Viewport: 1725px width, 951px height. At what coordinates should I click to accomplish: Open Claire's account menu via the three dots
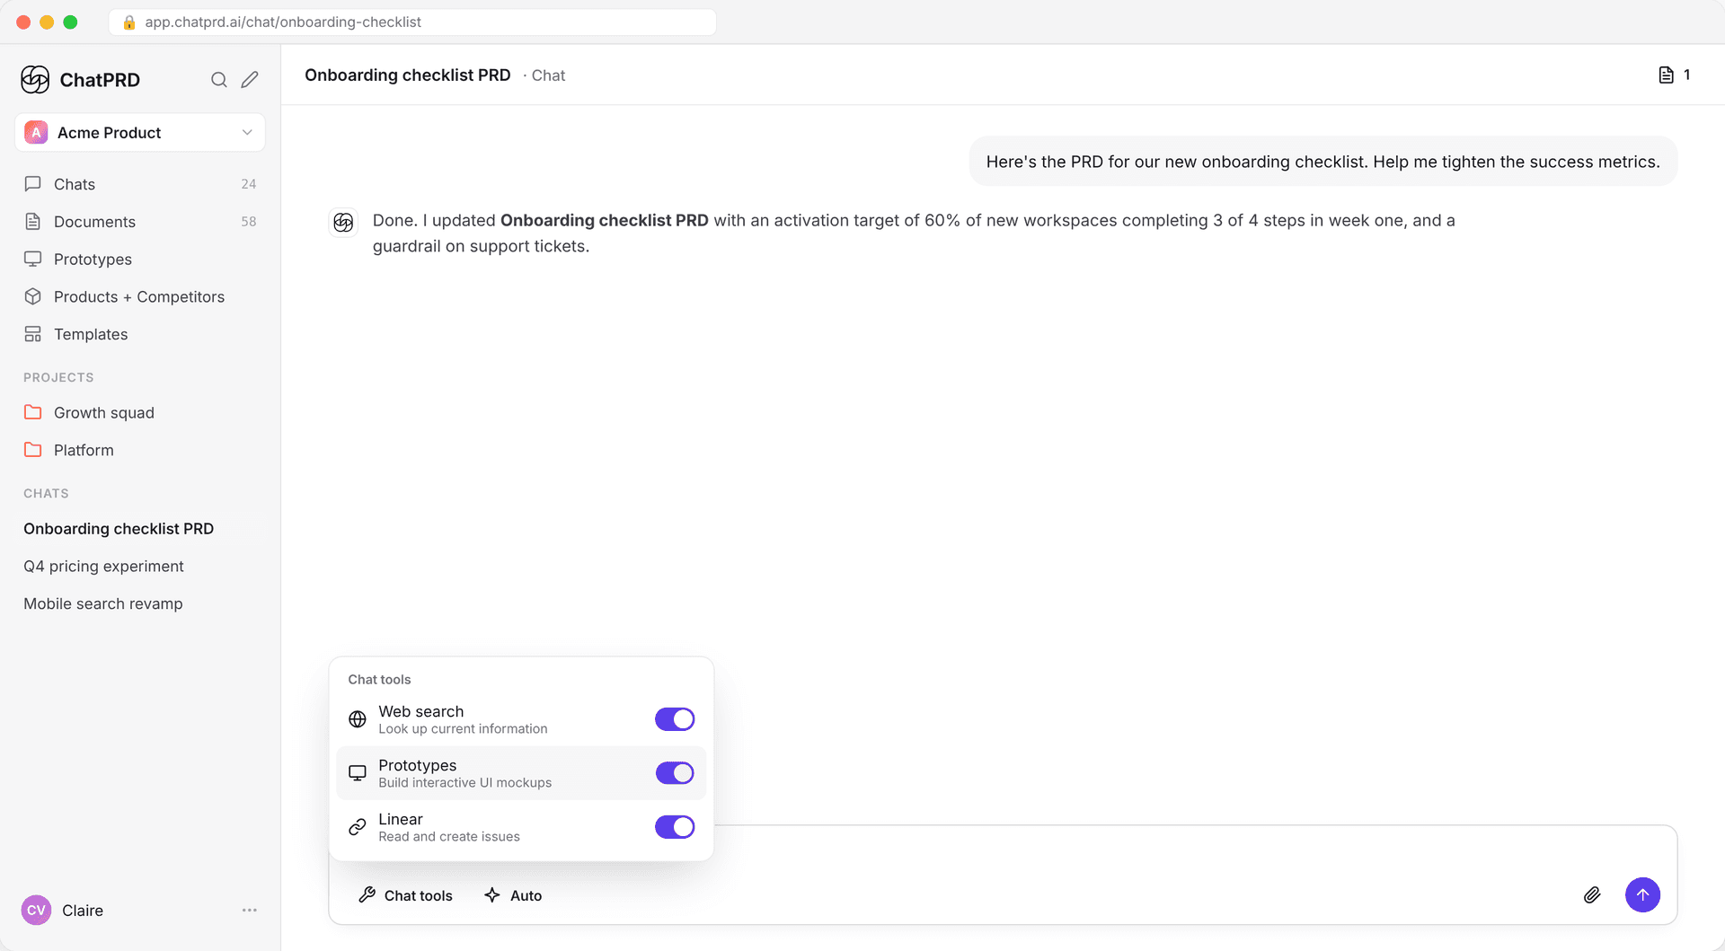250,911
